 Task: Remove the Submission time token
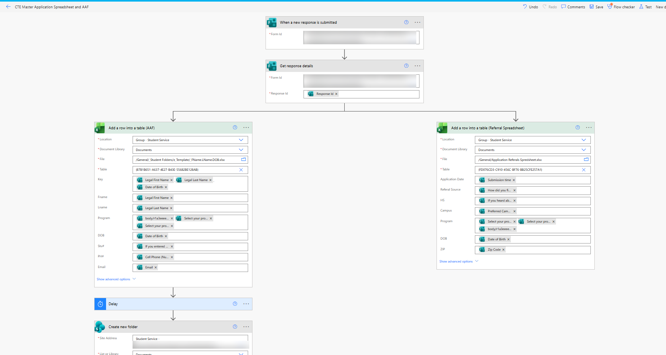click(514, 180)
